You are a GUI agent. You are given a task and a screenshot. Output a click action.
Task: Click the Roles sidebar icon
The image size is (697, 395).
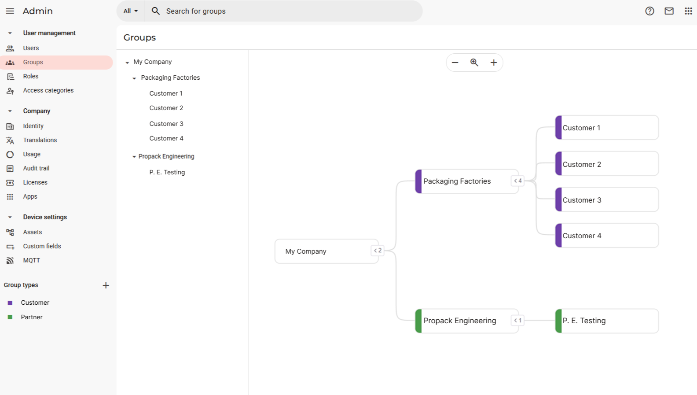(10, 76)
